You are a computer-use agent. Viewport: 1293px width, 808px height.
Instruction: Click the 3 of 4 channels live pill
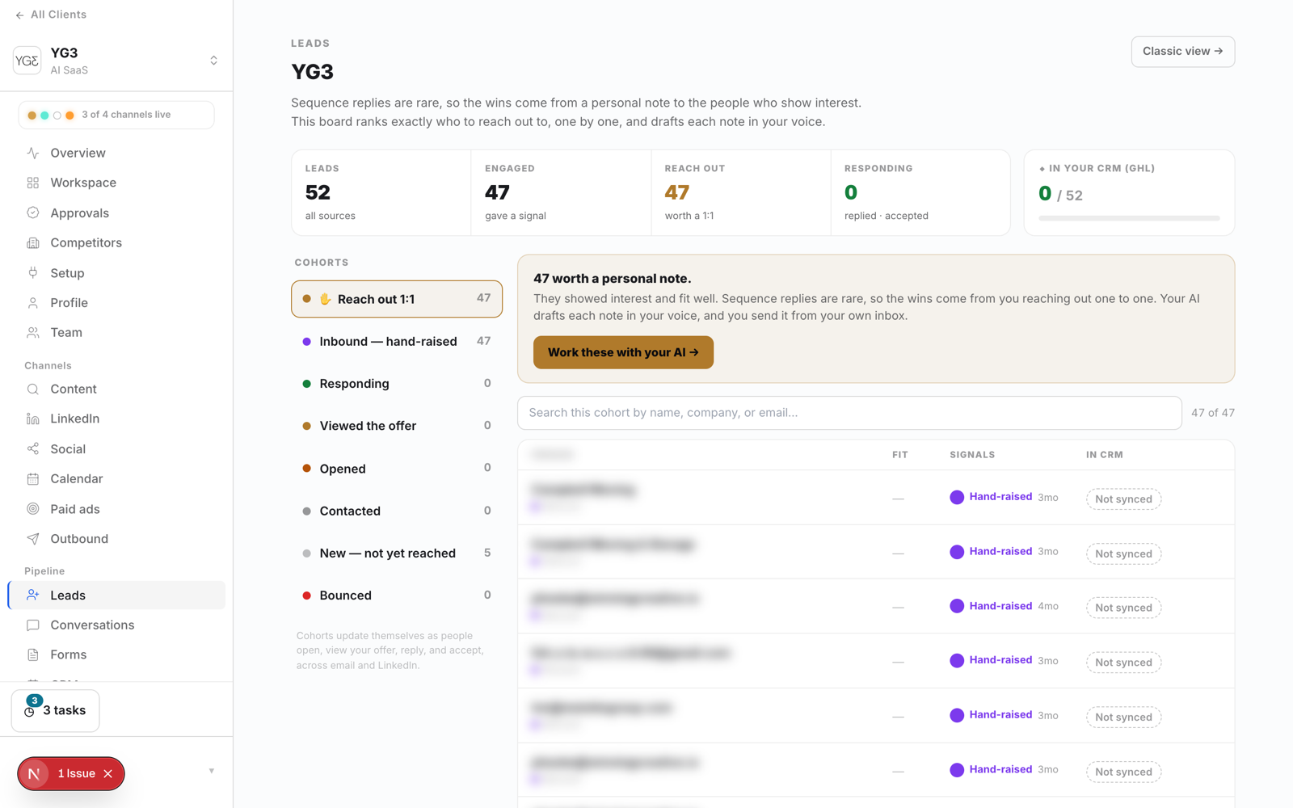coord(116,115)
